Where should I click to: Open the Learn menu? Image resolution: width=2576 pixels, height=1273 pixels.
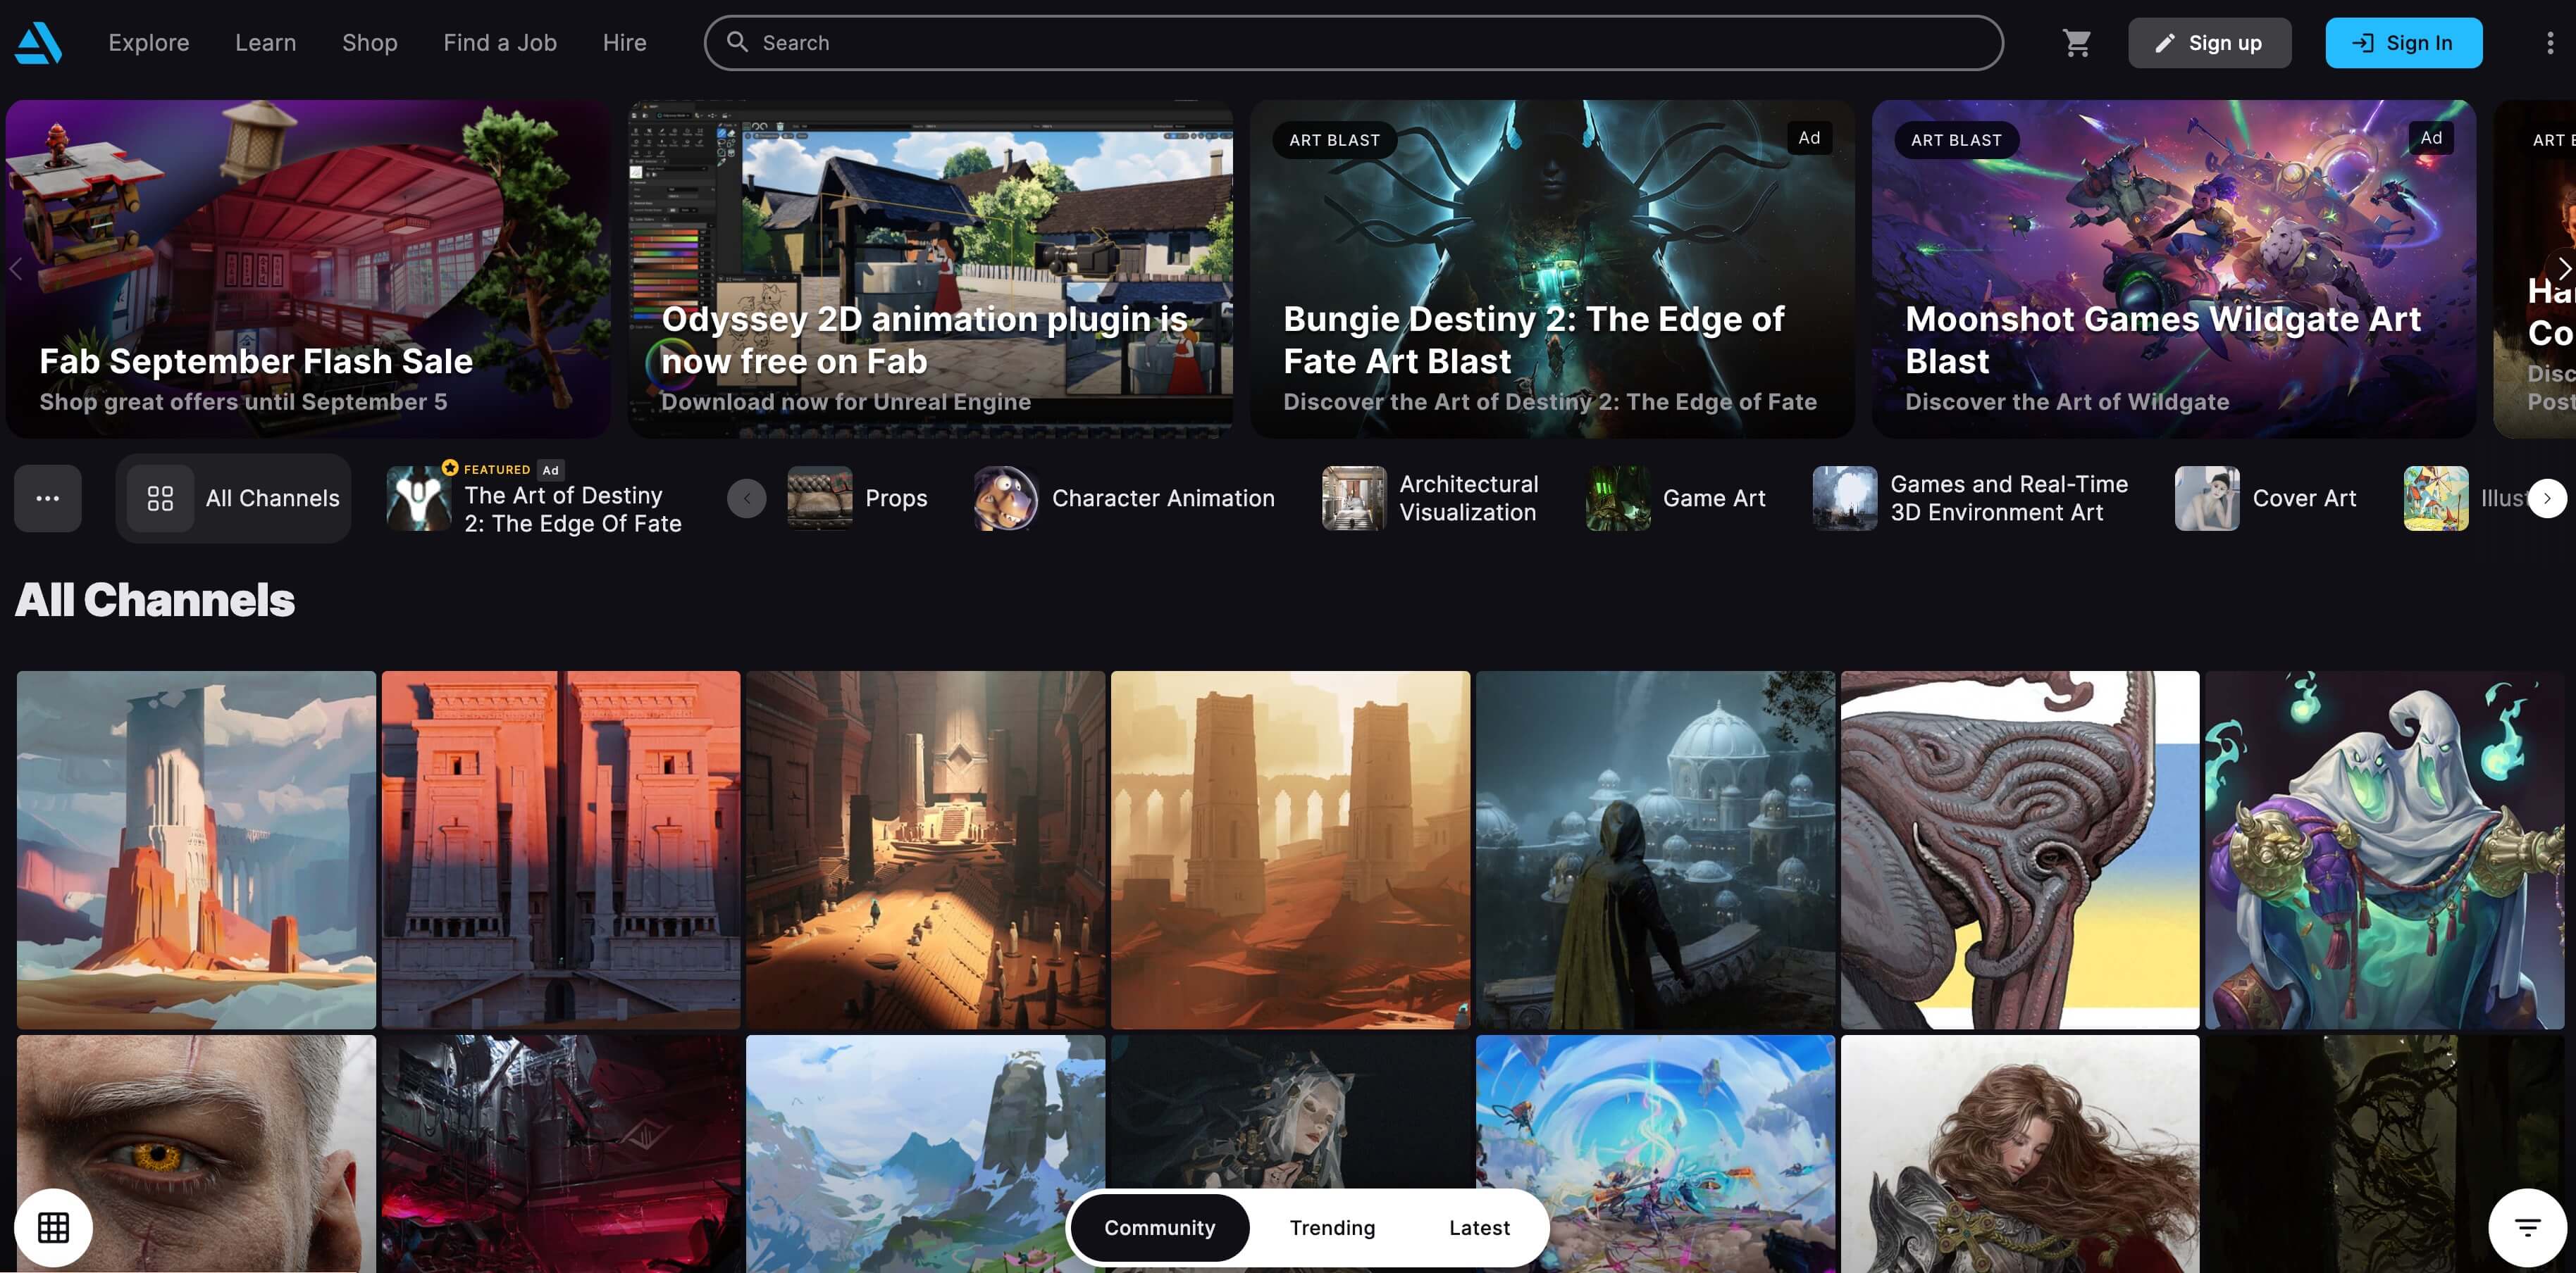tap(265, 42)
